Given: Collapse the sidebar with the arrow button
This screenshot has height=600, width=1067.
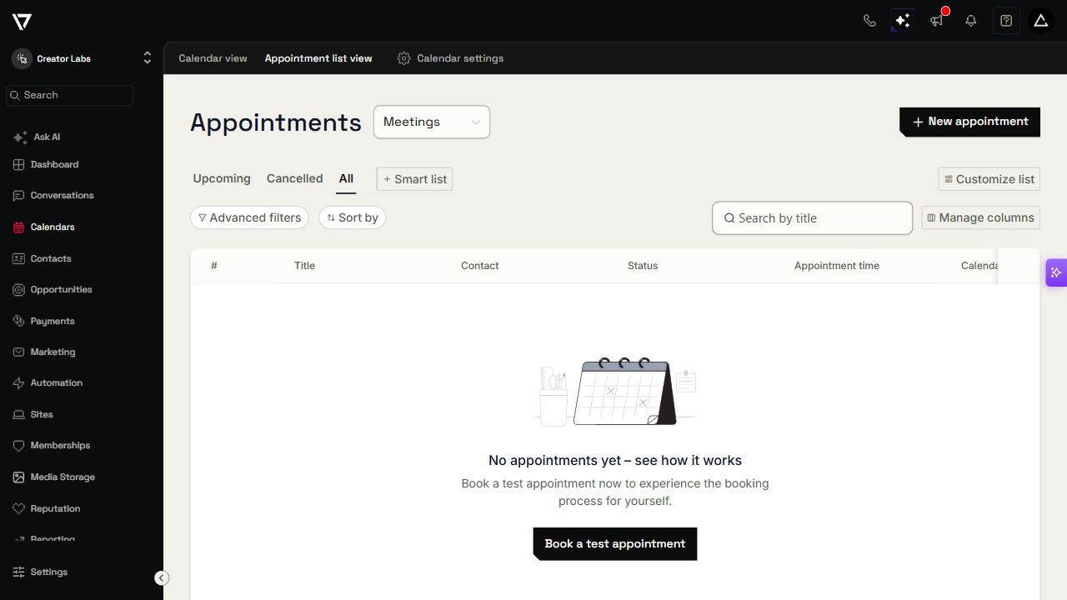Looking at the screenshot, I should coord(162,578).
